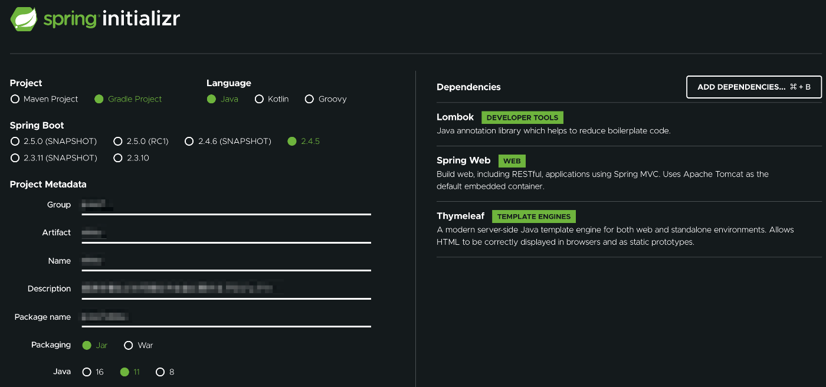Pick Spring Boot 2.5.0 (SNAPSHOT)
This screenshot has height=387, width=826.
tap(15, 142)
